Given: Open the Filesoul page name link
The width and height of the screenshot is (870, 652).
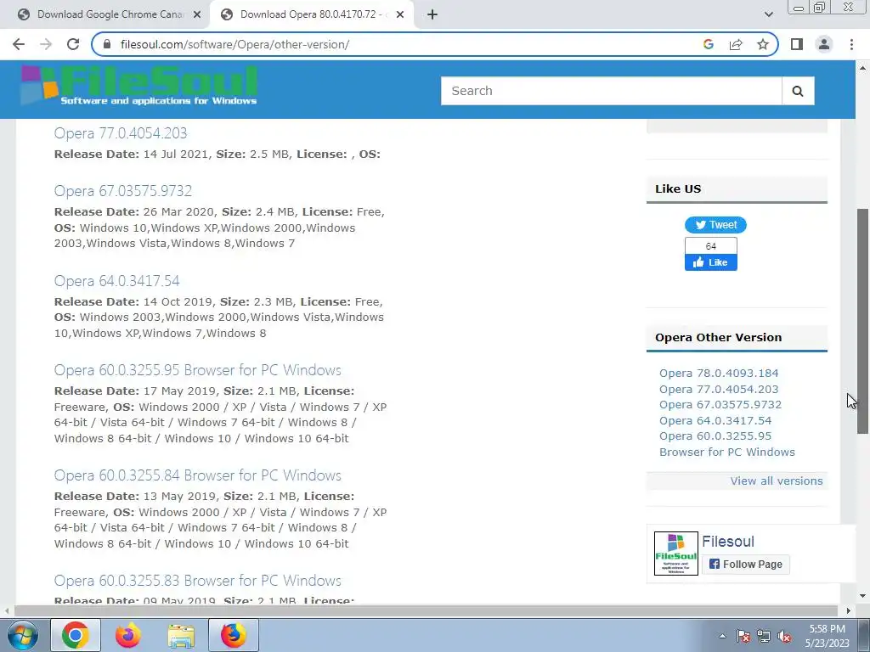Looking at the screenshot, I should click(728, 541).
